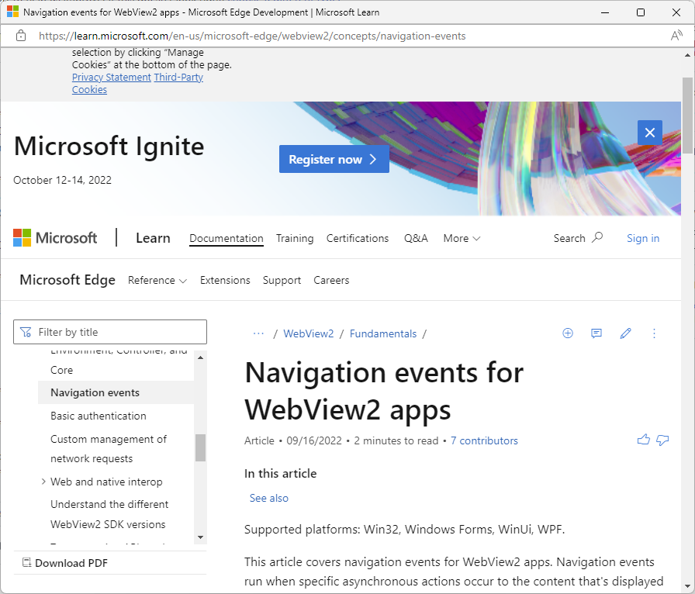Screen dimensions: 695x594
Task: Click the Search magnifier icon
Action: click(598, 238)
